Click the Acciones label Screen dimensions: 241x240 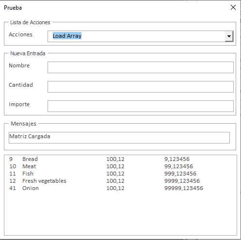[x=20, y=34]
